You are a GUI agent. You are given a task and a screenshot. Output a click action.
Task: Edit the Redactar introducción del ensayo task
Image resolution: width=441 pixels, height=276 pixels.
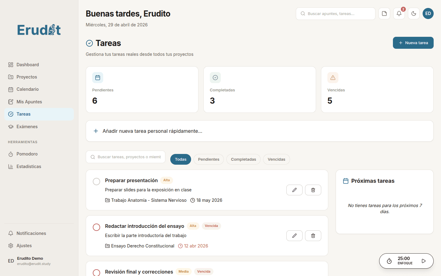click(x=294, y=236)
